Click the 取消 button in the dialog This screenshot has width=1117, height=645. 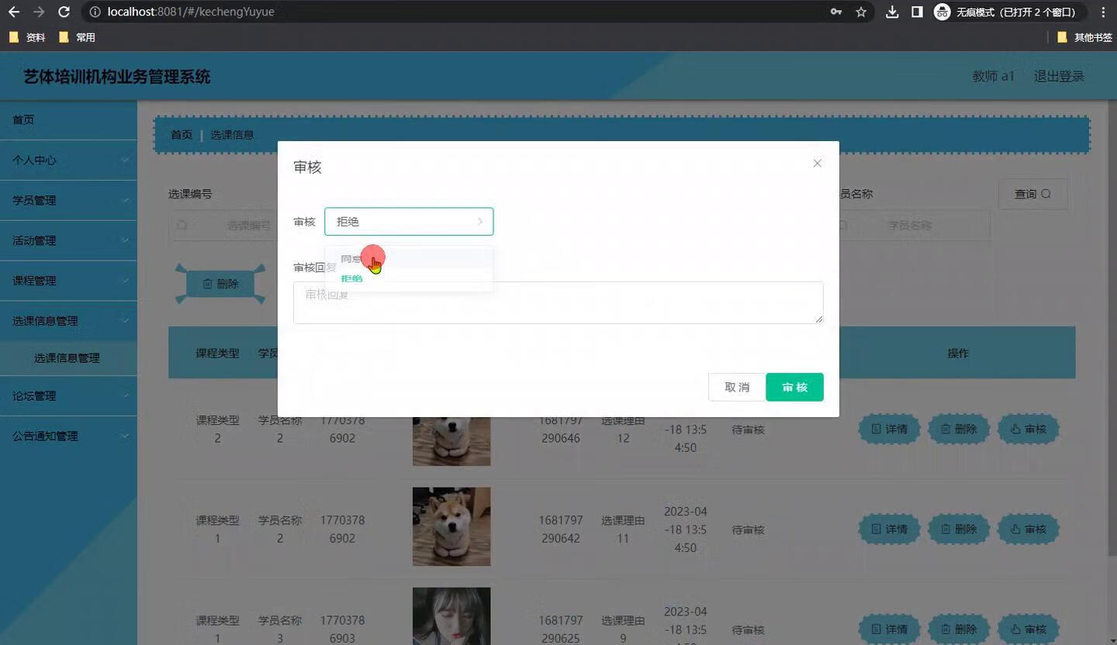point(737,387)
